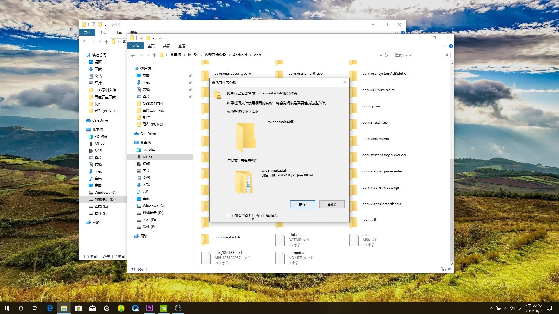Viewport: 559px width, 314px height.
Task: Click 否(N) to cancel folder merge
Action: point(332,204)
